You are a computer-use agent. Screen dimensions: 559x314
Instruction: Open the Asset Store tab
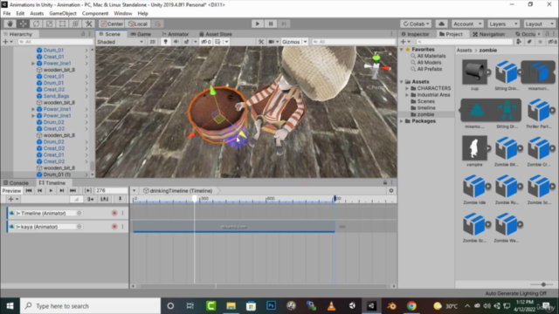pos(216,34)
